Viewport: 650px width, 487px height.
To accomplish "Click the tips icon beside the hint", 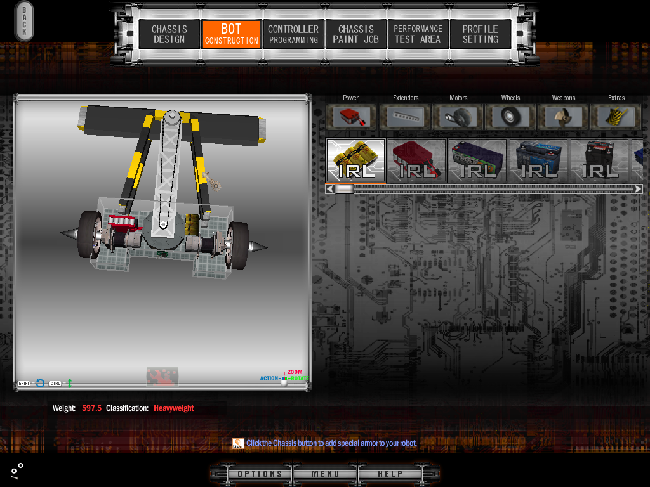I will [x=238, y=443].
